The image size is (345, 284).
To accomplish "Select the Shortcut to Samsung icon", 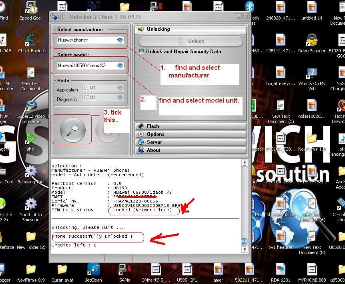I will click(31, 210).
